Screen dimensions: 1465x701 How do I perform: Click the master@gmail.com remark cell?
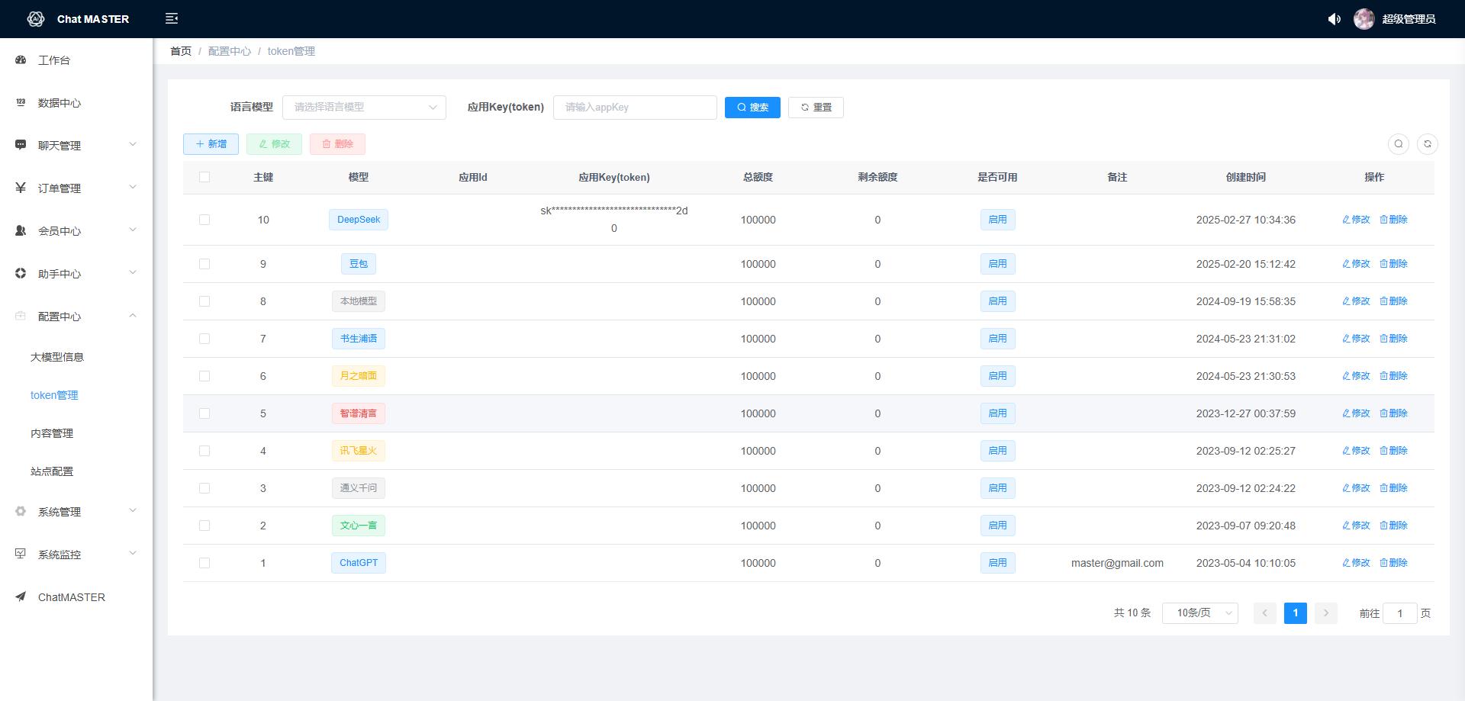tap(1117, 563)
